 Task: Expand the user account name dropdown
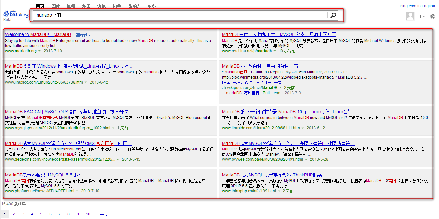[421, 16]
